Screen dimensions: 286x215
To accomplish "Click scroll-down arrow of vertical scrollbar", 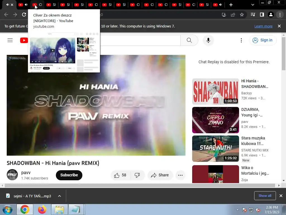I will coord(283,181).
